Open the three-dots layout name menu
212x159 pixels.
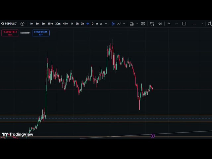[x=194, y=24]
